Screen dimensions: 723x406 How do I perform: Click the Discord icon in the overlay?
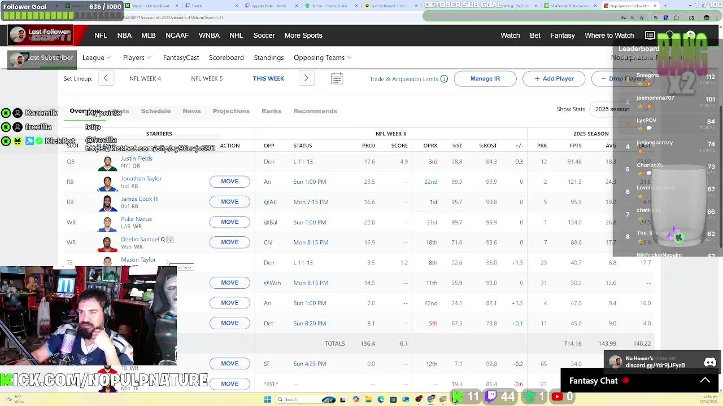click(x=710, y=363)
